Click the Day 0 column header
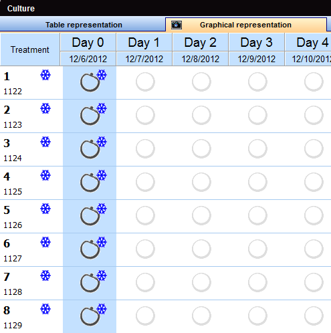The image size is (331, 333). (88, 42)
